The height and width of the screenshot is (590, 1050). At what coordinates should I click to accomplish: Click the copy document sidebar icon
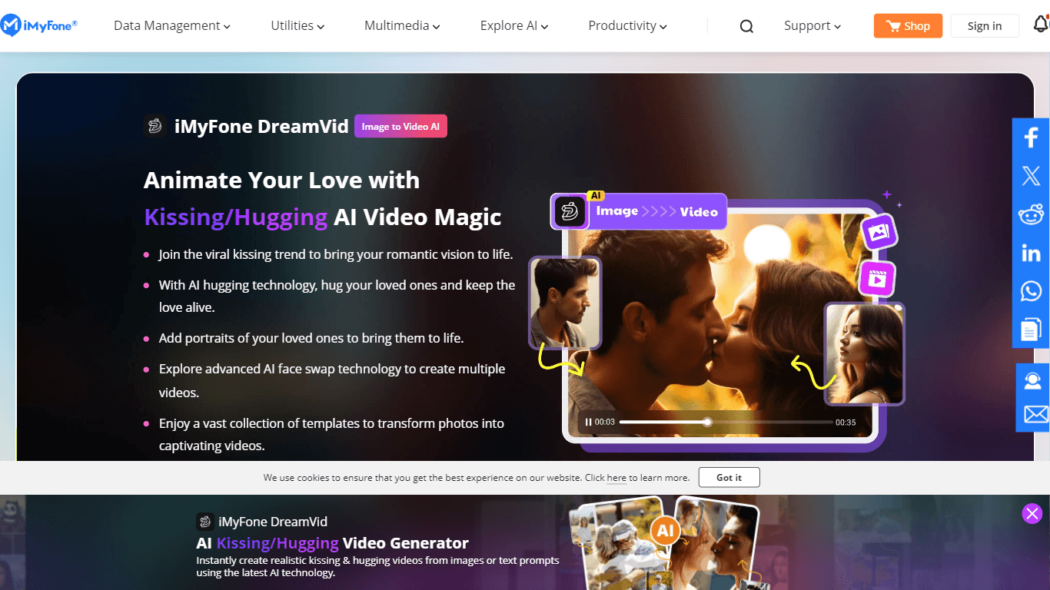1031,330
